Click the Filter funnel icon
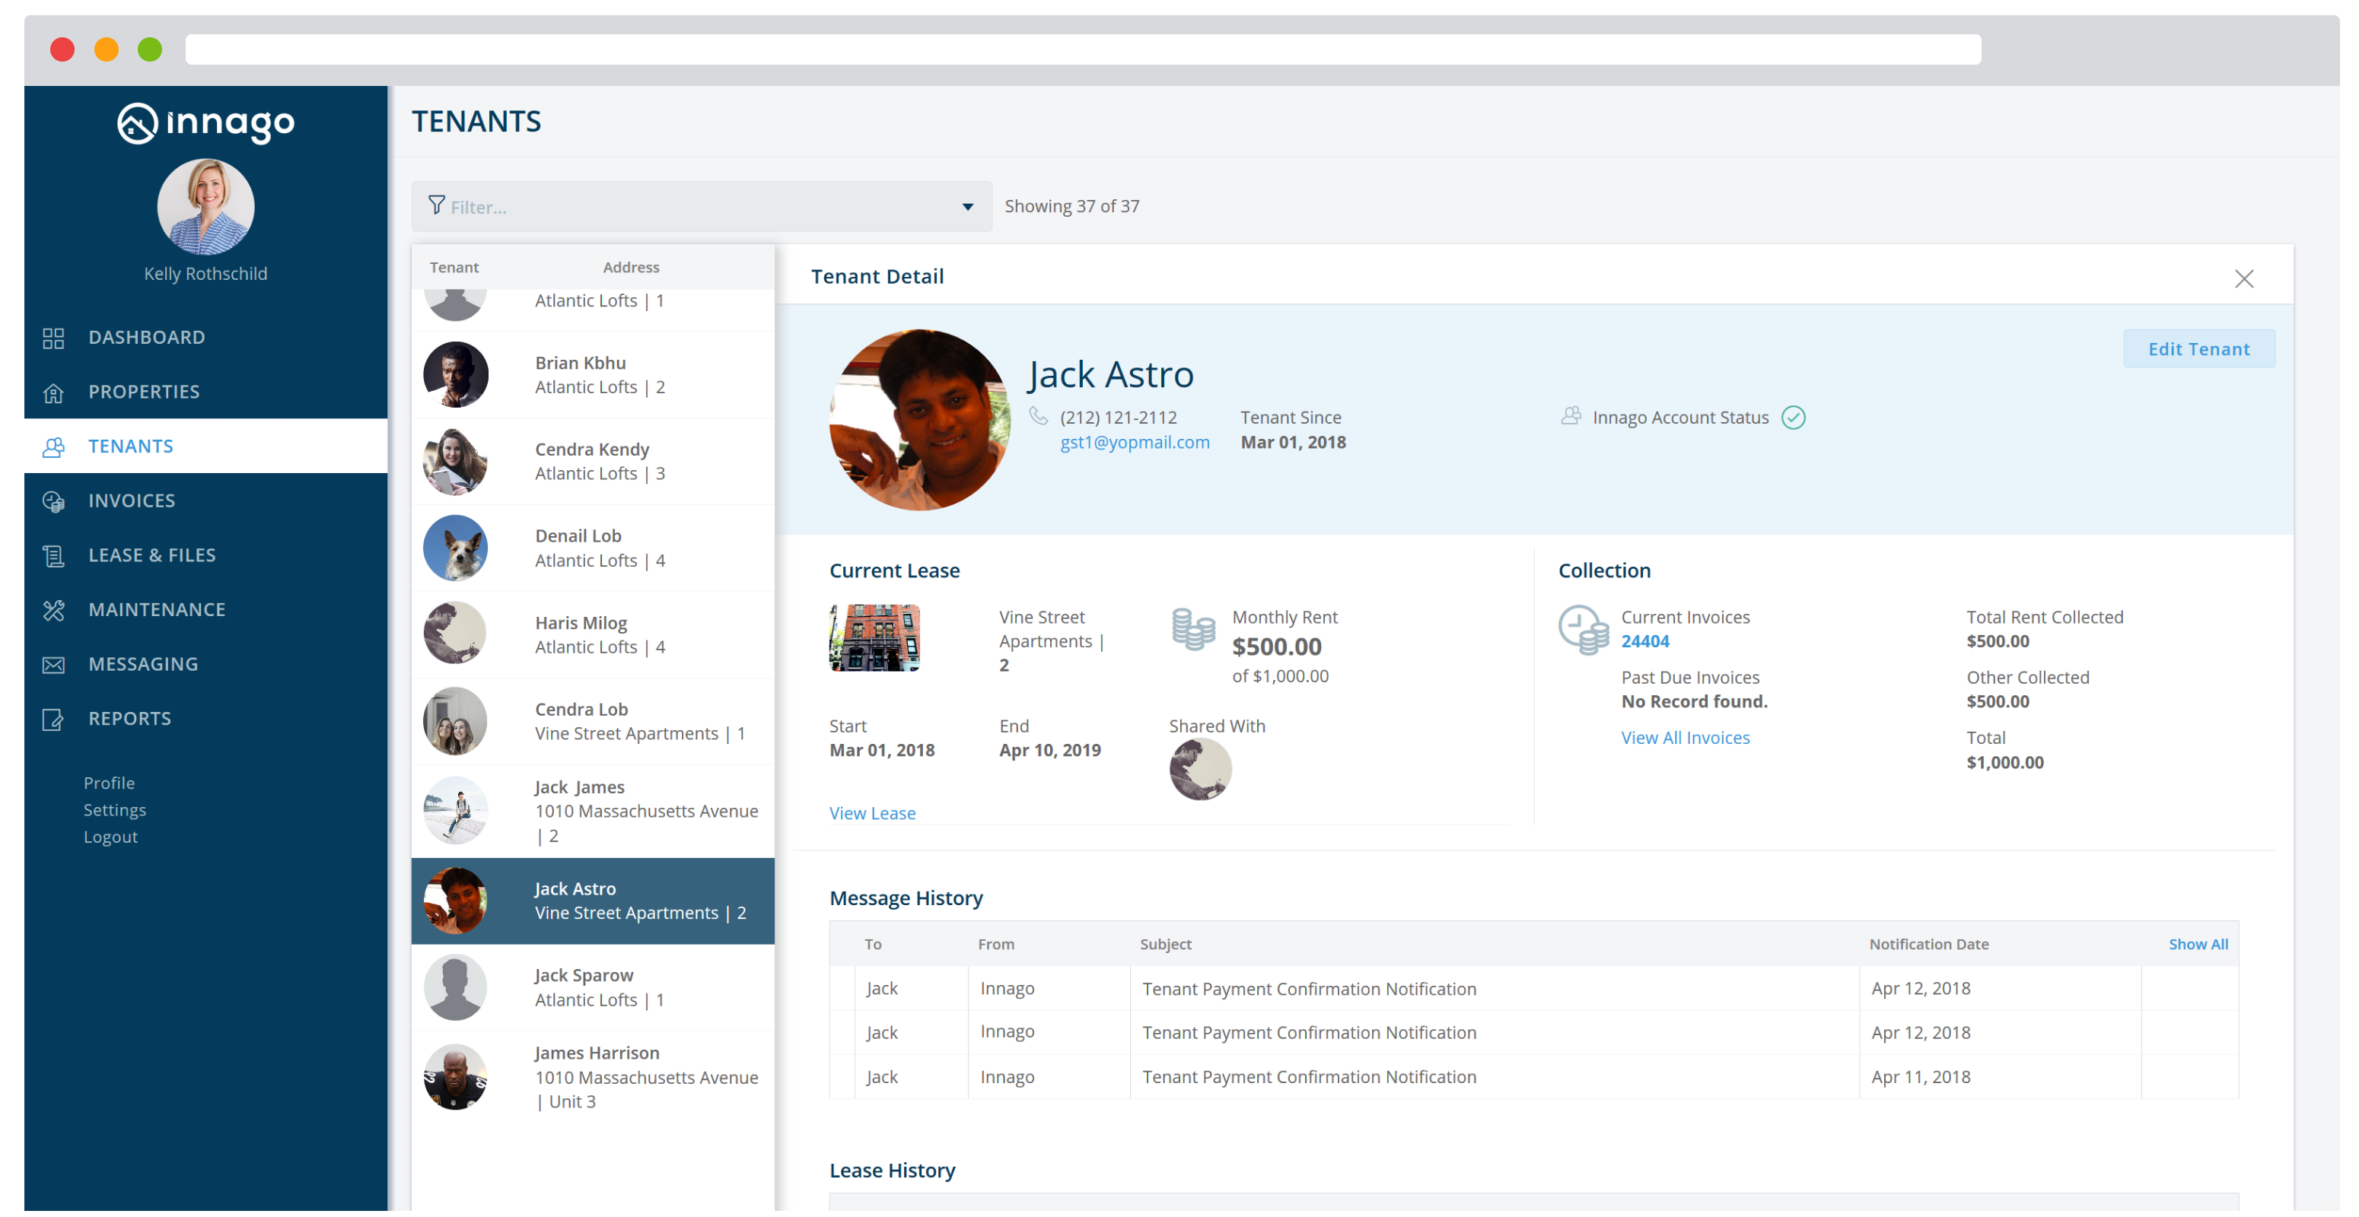This screenshot has width=2359, height=1217. 437,205
